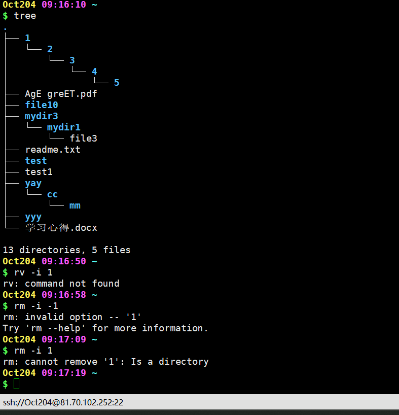Click the 'cc' subdirectory name
Screen dimensions: 399x415
(x=52, y=194)
